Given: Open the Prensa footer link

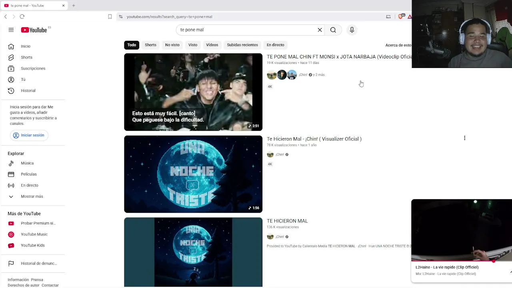Looking at the screenshot, I should click(x=37, y=280).
